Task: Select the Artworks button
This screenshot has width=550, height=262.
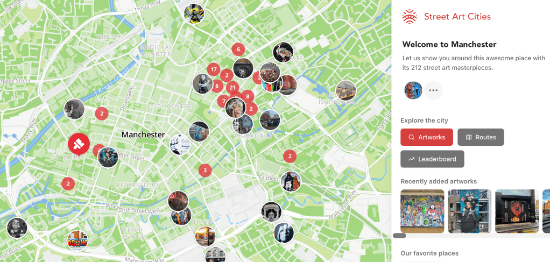Action: click(x=427, y=137)
